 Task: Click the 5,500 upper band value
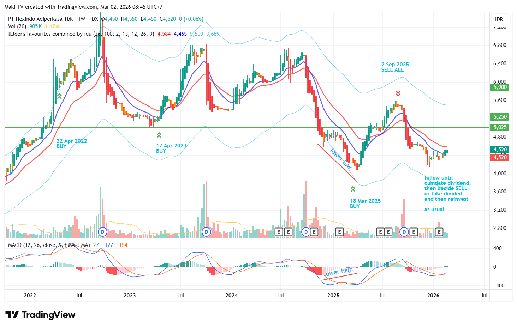point(197,34)
